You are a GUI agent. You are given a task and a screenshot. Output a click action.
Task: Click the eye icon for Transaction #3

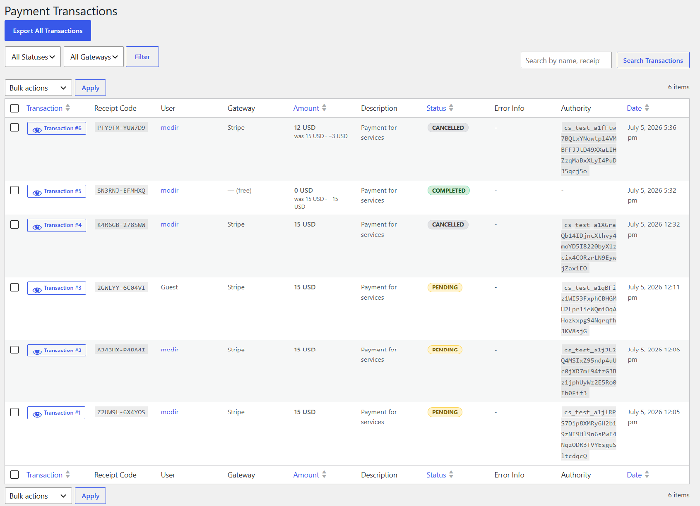[37, 289]
